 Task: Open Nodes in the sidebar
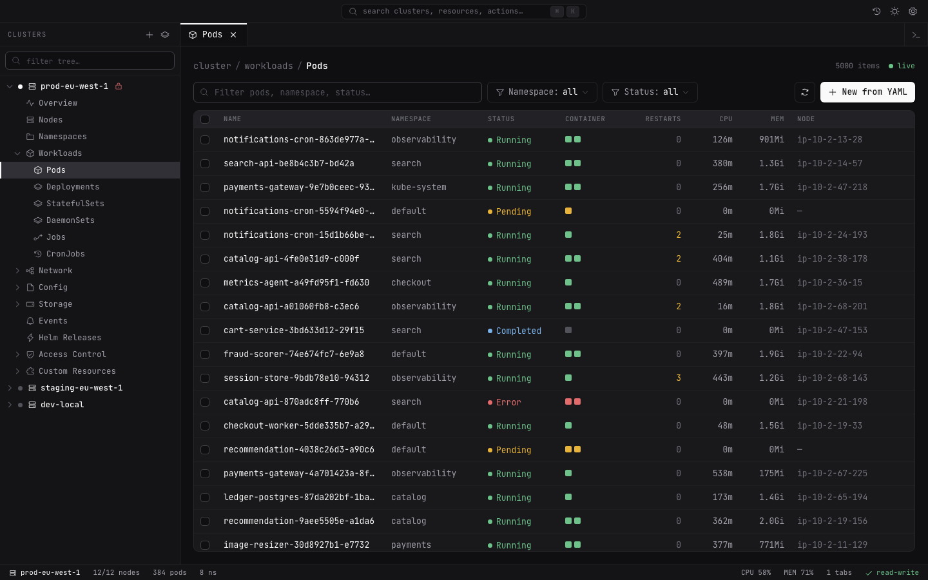pyautogui.click(x=90, y=120)
